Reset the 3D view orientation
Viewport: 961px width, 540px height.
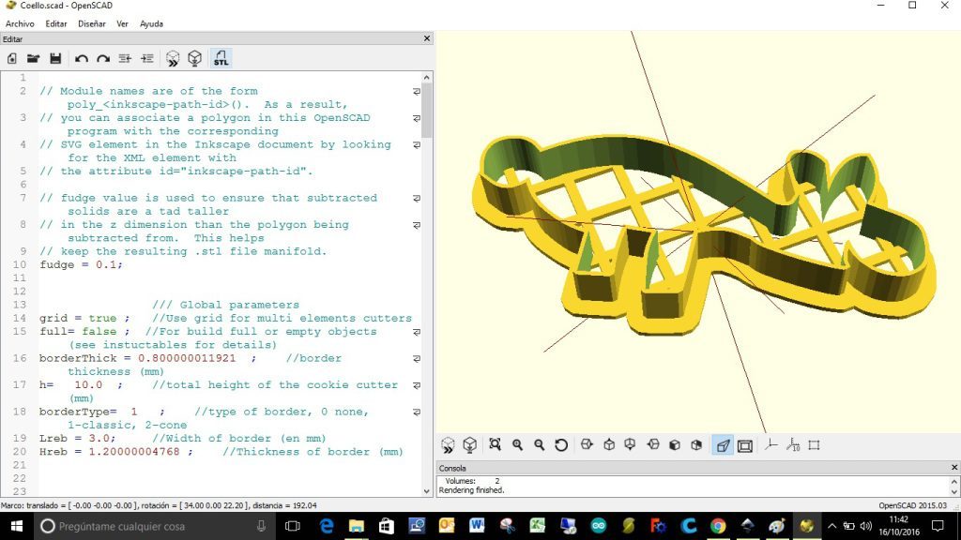pyautogui.click(x=562, y=445)
